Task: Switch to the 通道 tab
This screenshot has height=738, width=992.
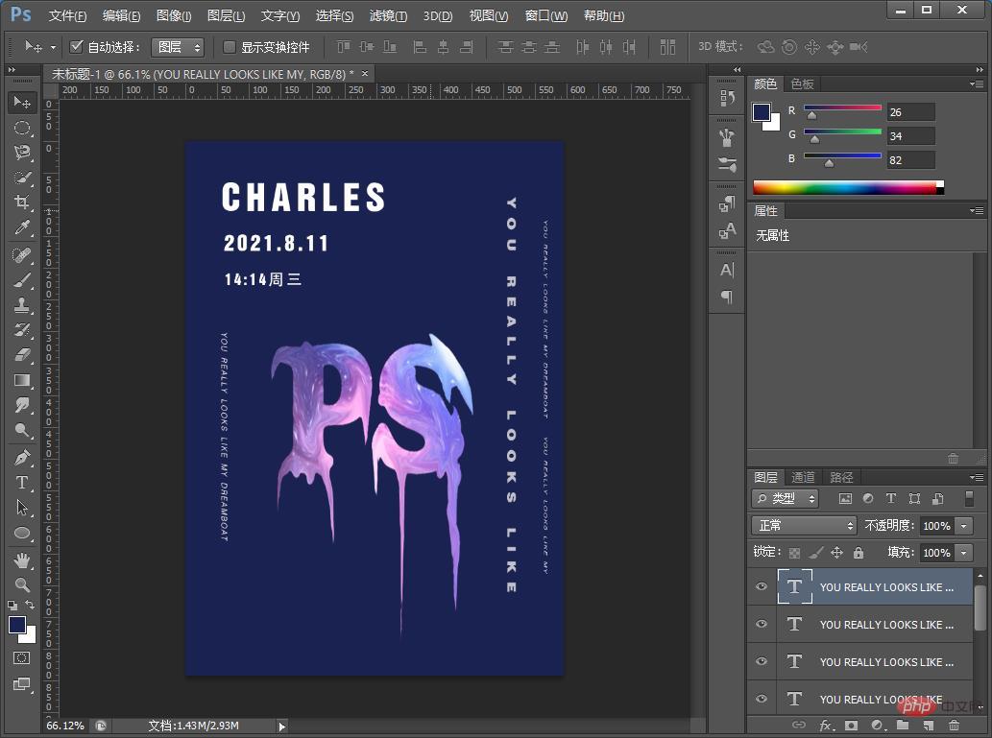Action: tap(803, 478)
